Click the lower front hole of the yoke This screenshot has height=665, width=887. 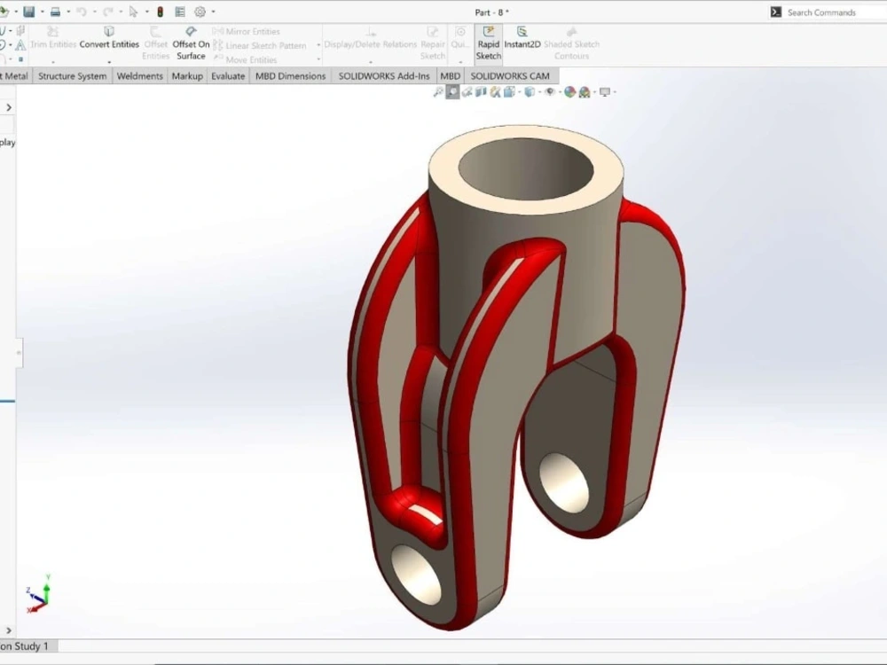pos(416,574)
